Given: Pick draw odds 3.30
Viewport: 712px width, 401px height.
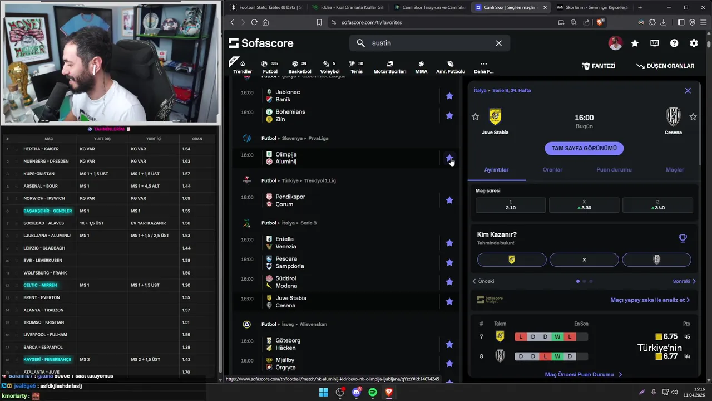Looking at the screenshot, I should coord(584,205).
